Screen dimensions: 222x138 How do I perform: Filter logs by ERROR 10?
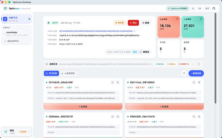click(x=184, y=64)
